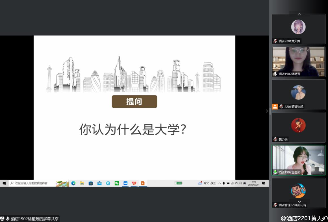Select 酒店1902陆艳芳 video thumbnail
The image size is (328, 222).
(298, 62)
